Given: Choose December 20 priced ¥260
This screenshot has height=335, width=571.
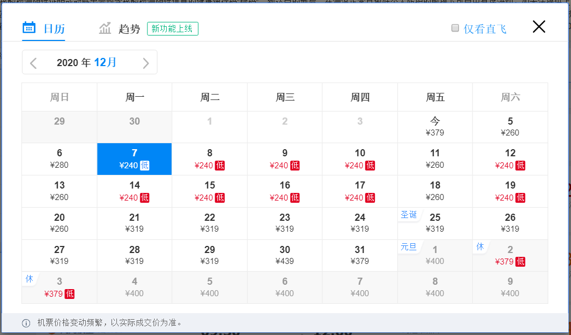Looking at the screenshot, I should point(60,223).
